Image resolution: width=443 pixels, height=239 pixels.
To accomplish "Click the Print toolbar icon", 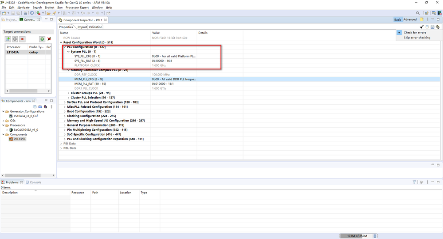I will click(25, 13).
